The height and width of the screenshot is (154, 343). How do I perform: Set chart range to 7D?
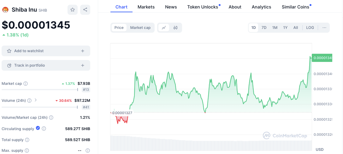pyautogui.click(x=264, y=28)
